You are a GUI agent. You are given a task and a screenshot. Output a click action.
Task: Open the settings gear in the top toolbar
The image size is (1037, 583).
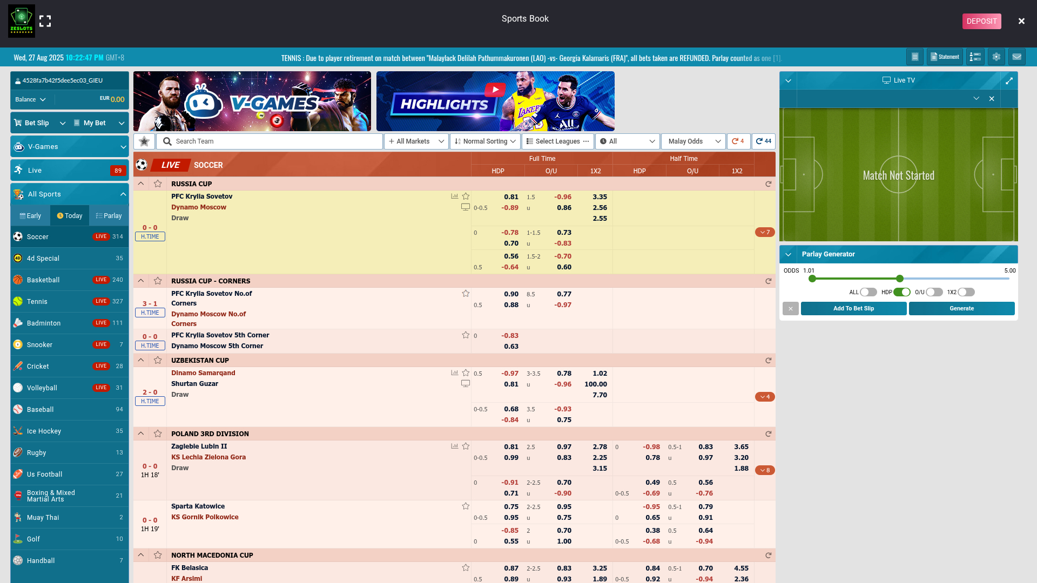point(996,57)
